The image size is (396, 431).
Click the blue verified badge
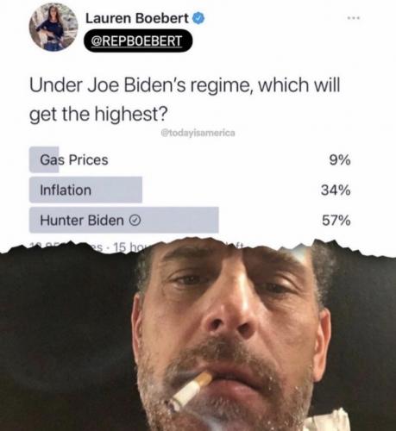tap(198, 18)
